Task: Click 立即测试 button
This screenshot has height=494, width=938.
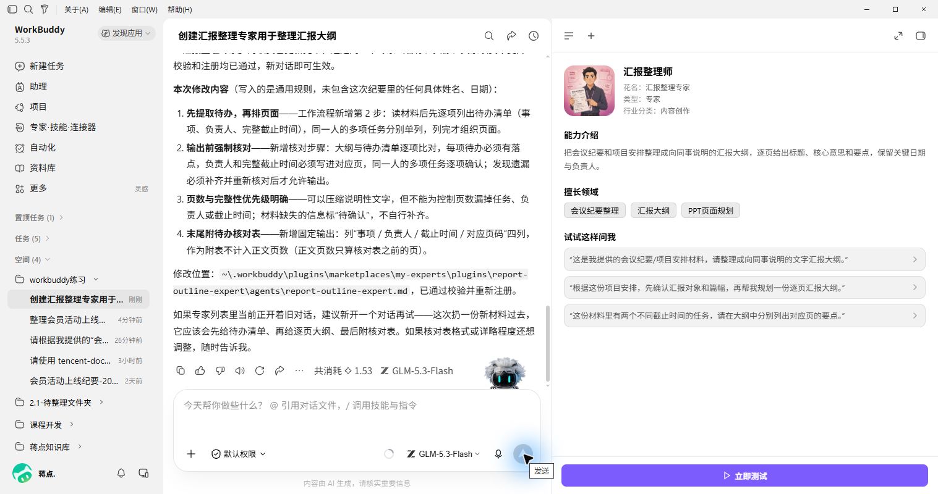Action: point(744,475)
